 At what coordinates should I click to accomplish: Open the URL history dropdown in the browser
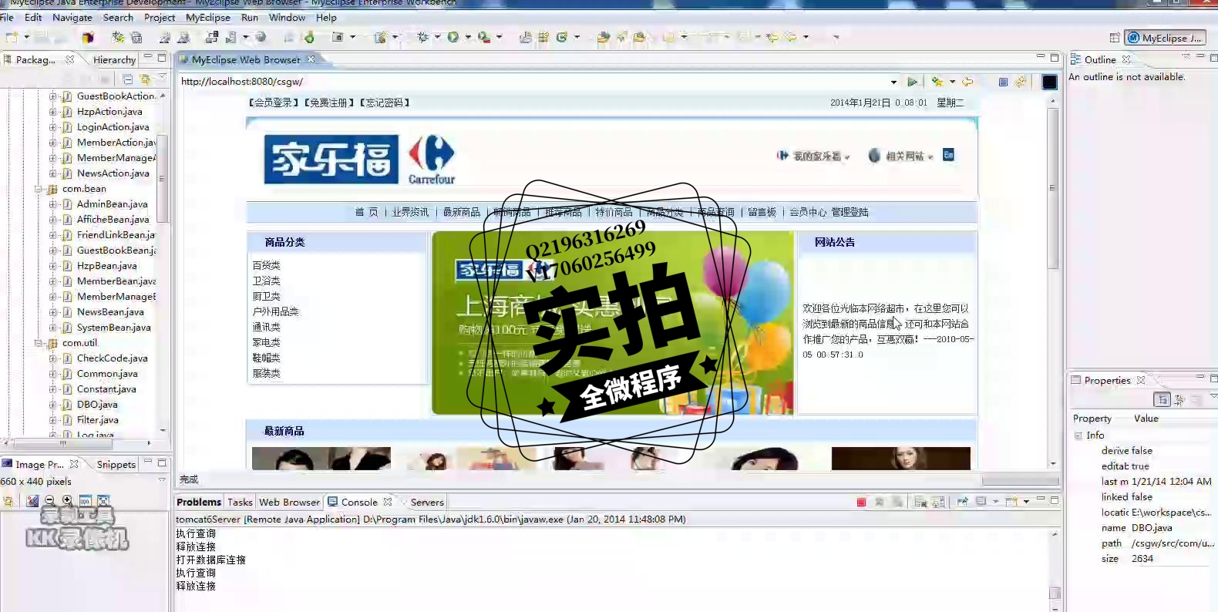pos(893,82)
